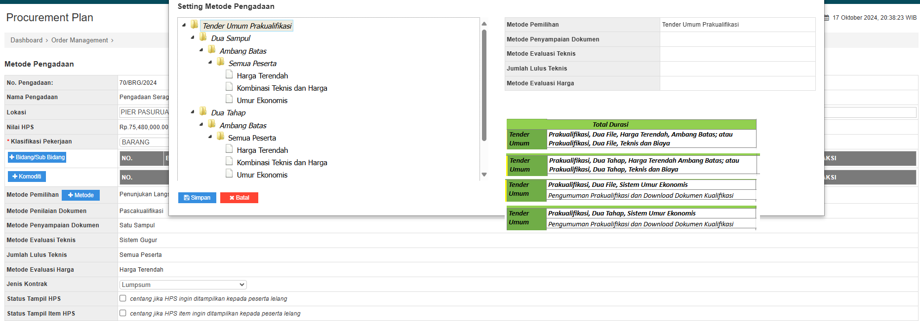This screenshot has width=920, height=321.
Task: Select Kombinasi Teknis dan Harga under Dua Tahap
Action: point(282,162)
